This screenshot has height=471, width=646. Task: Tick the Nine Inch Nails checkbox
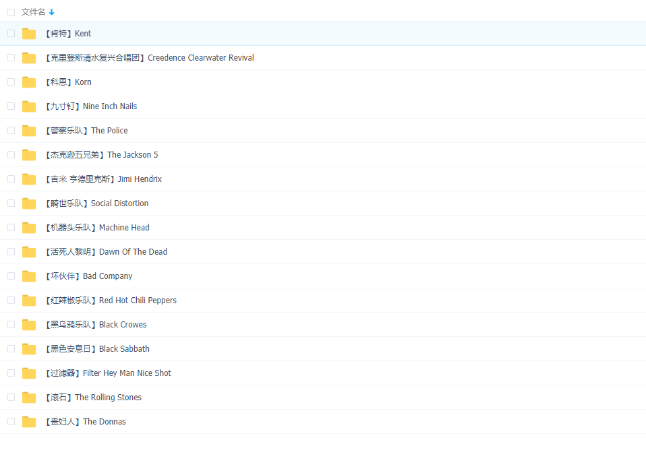click(11, 106)
